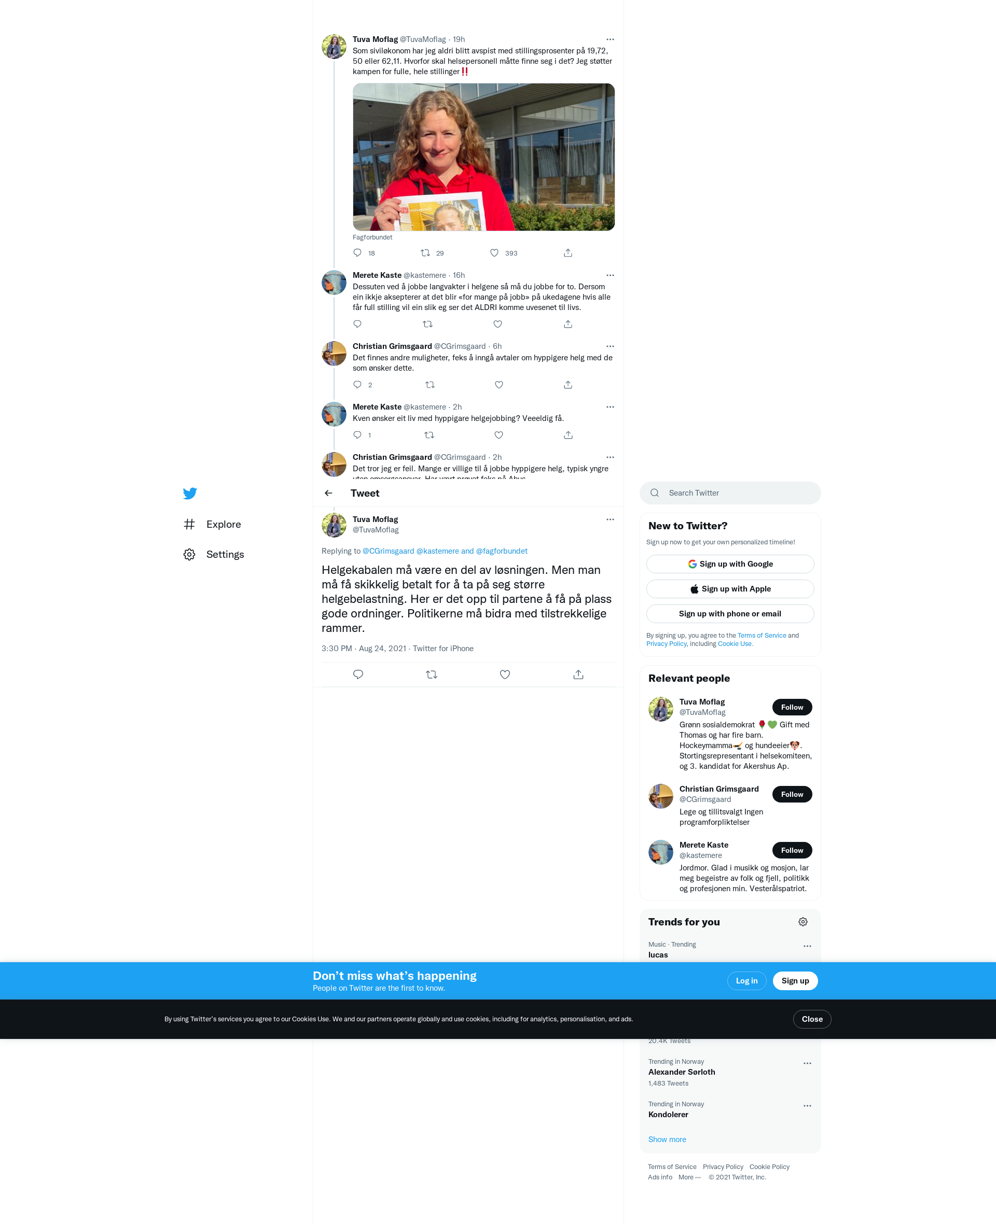996x1224 pixels.
Task: Open the Alexander Sørloth trend
Action: point(730,1072)
